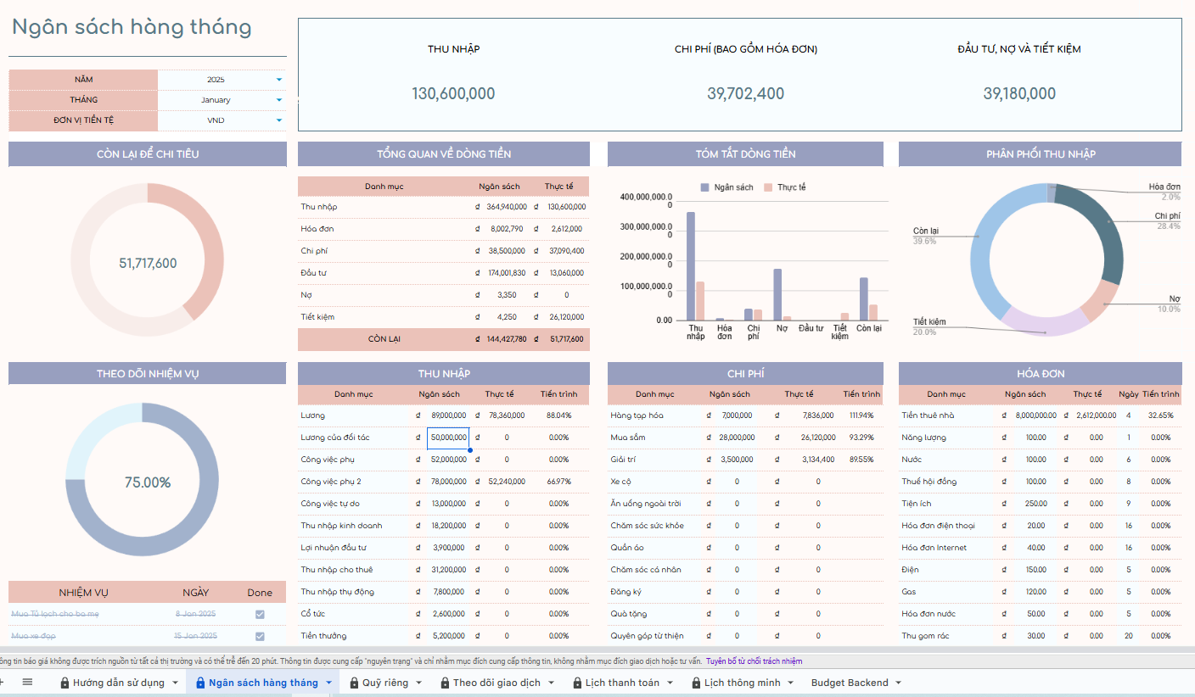
Task: Click the lock icon on Hướng dẫn sử dụng tab
Action: pyautogui.click(x=65, y=683)
